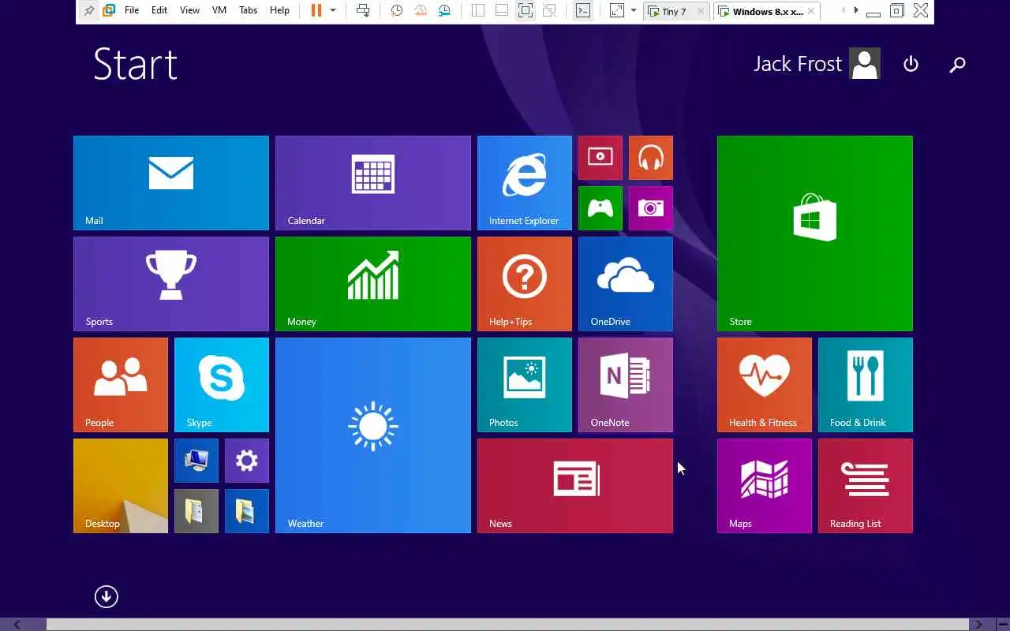Image resolution: width=1010 pixels, height=631 pixels.
Task: Open the This PC small tile
Action: (x=196, y=461)
